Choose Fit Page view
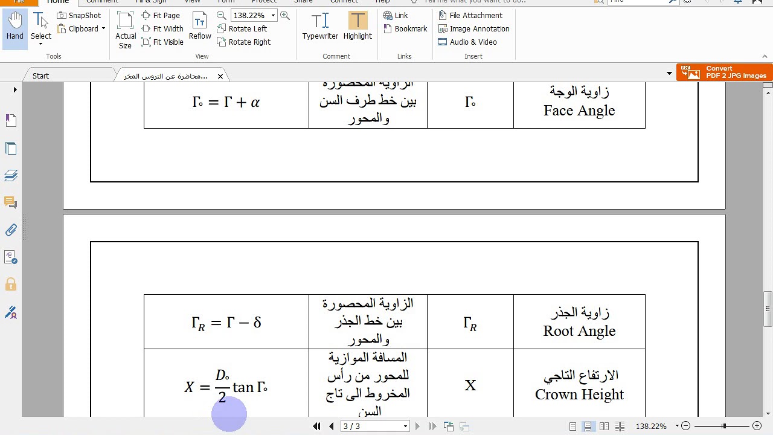The image size is (773, 435). tap(161, 15)
